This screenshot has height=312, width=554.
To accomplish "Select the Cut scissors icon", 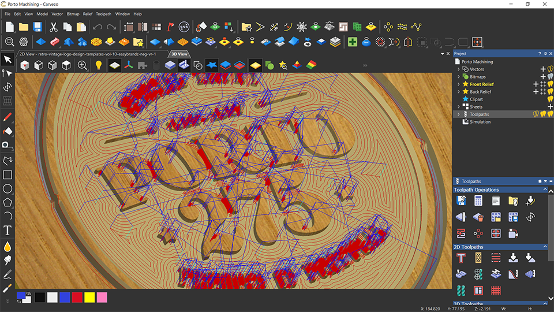I will [x=53, y=27].
